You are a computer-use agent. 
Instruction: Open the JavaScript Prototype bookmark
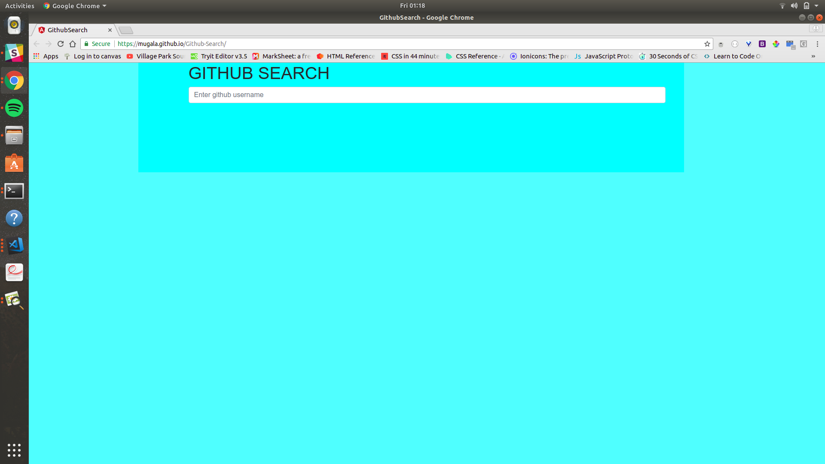(604, 56)
